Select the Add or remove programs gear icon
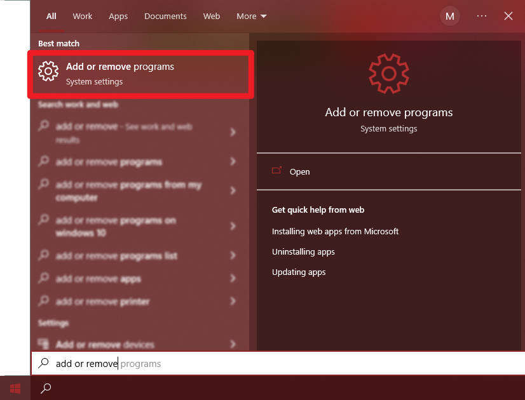 [x=48, y=70]
